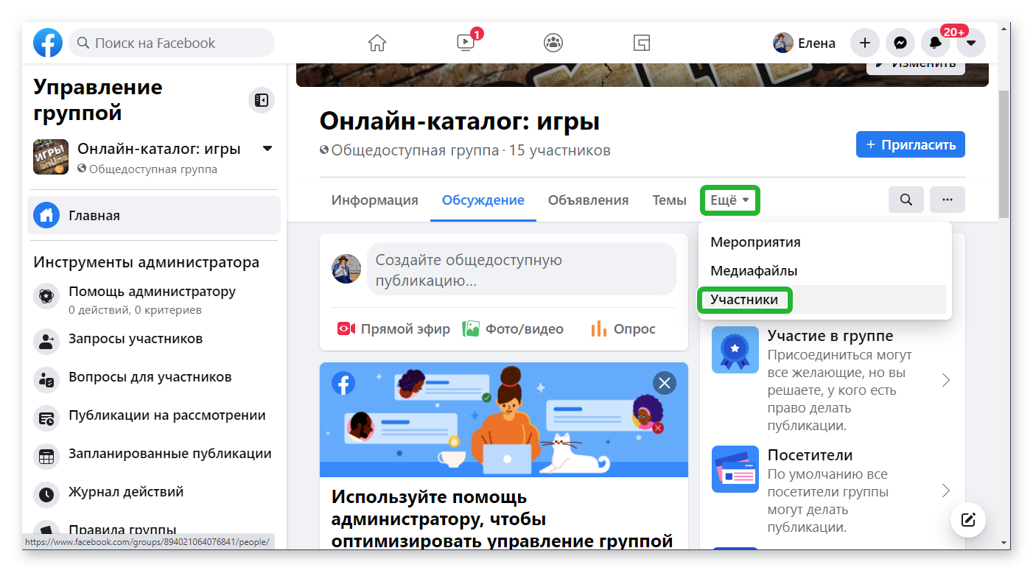
Task: Collapse the group management sidebar
Action: click(261, 99)
